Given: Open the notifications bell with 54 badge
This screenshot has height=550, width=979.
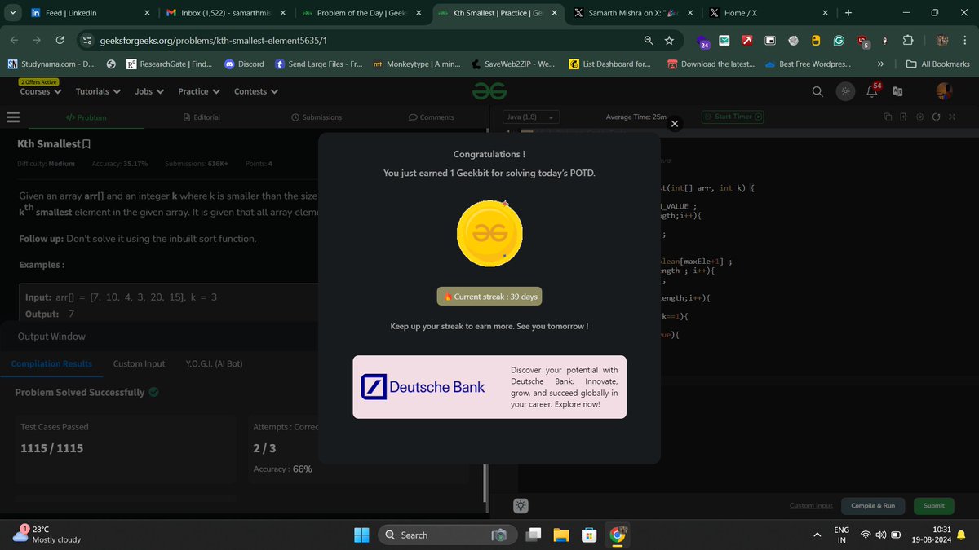Looking at the screenshot, I should (873, 90).
